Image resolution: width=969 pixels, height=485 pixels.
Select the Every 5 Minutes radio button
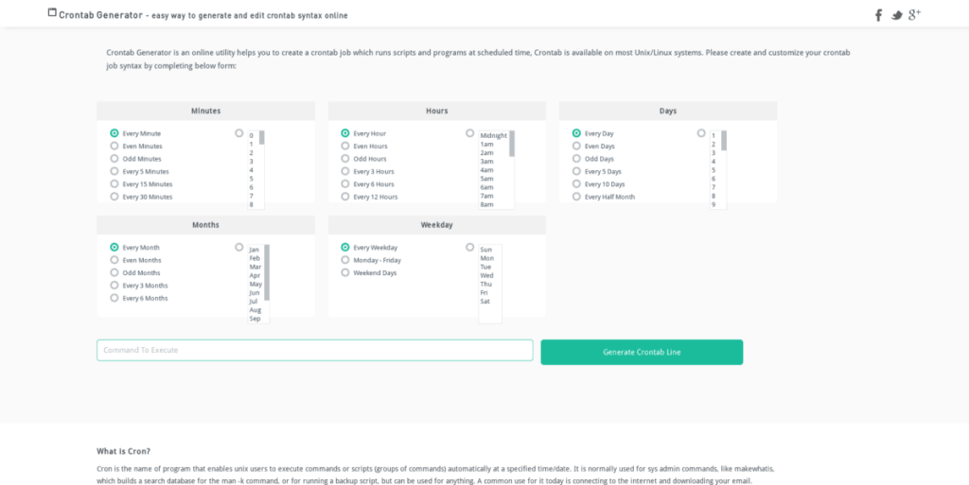115,172
